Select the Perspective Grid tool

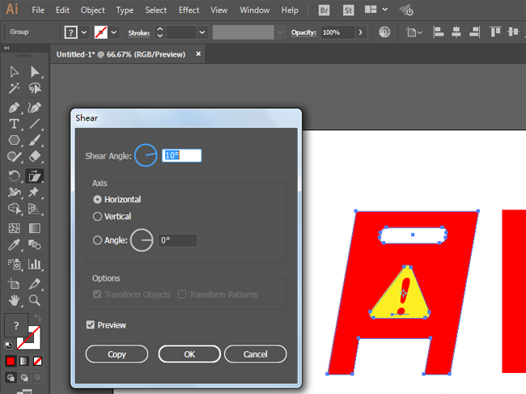pos(35,209)
